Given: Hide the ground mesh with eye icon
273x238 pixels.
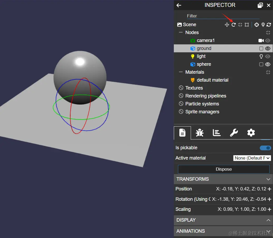Looking at the screenshot, I should (x=268, y=49).
